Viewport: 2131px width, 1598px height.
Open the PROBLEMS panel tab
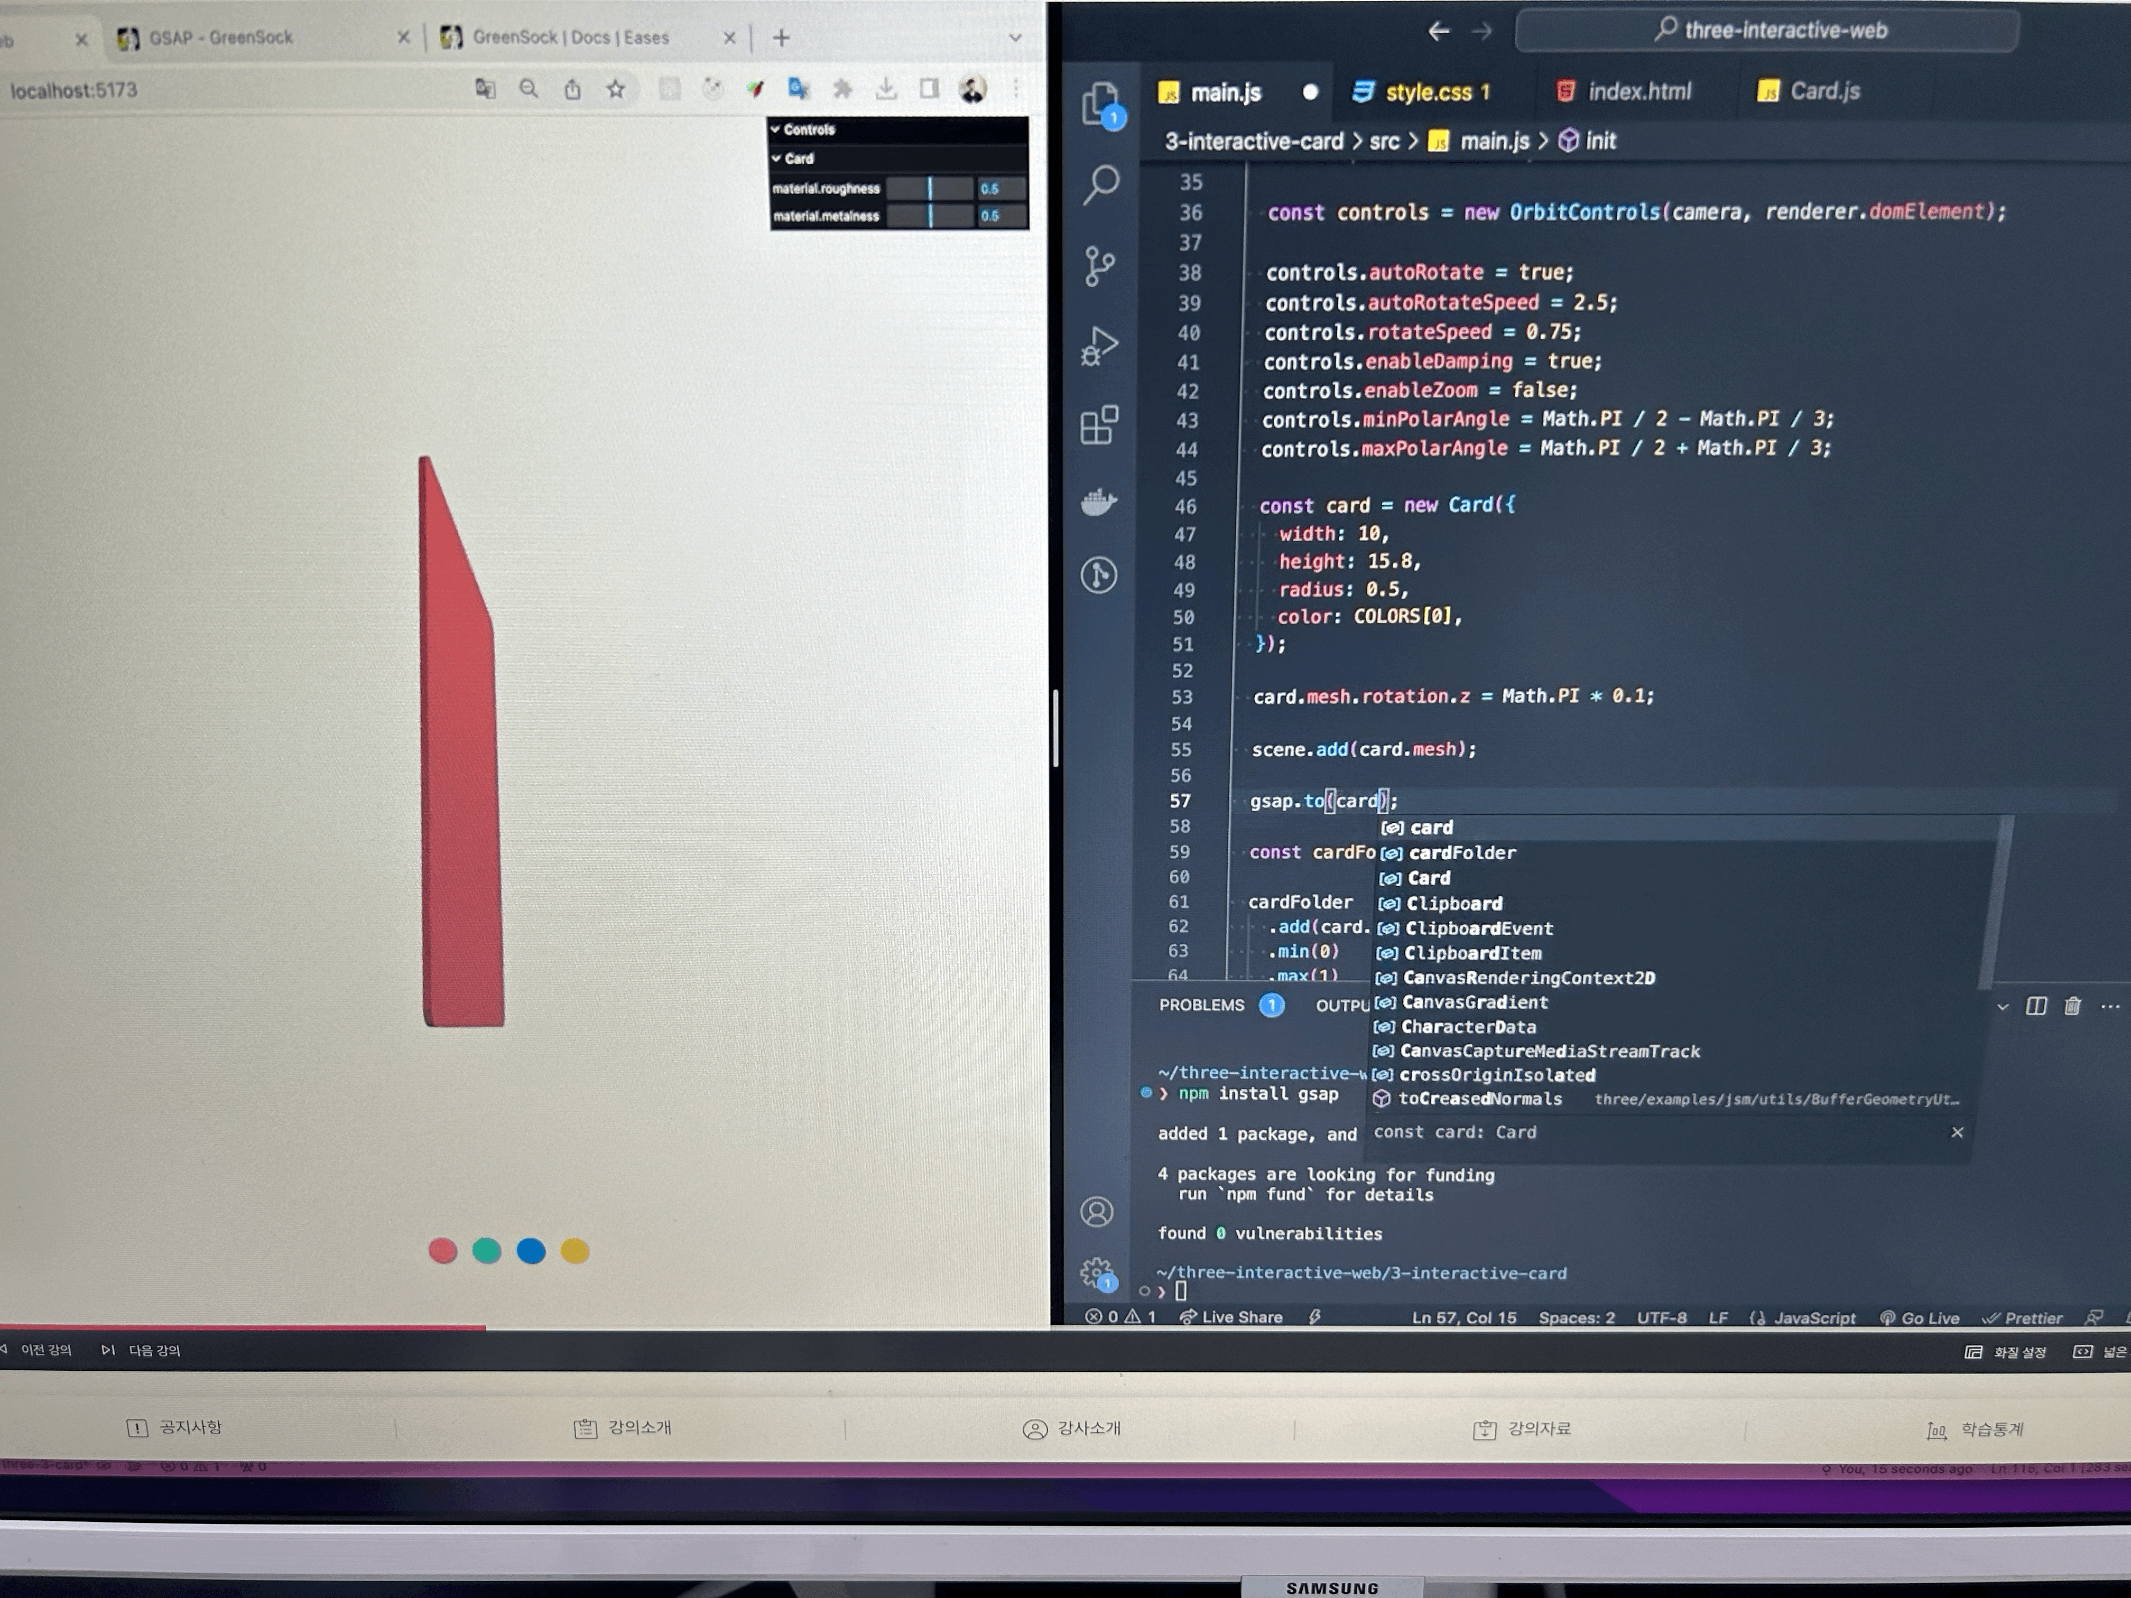click(1201, 1005)
